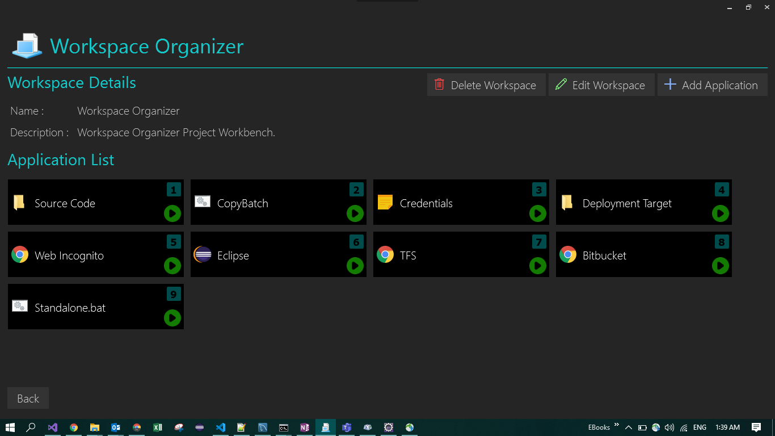Screen dimensions: 775x436
Task: Open Excel from the taskbar
Action: 158,427
